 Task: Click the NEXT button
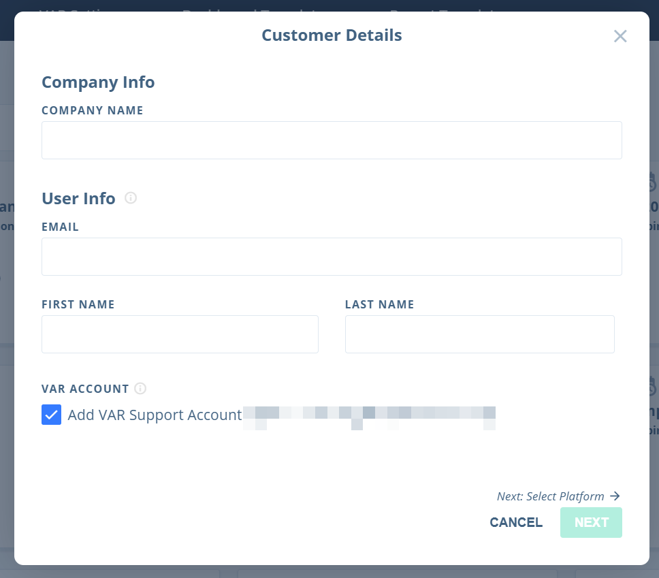591,522
